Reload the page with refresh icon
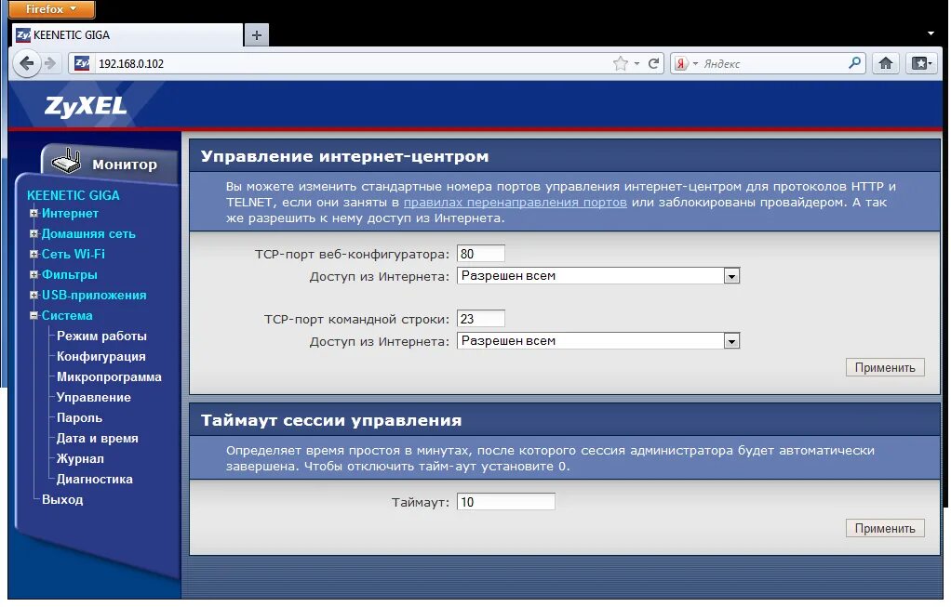Viewport: 951px width, 607px height. click(x=653, y=63)
